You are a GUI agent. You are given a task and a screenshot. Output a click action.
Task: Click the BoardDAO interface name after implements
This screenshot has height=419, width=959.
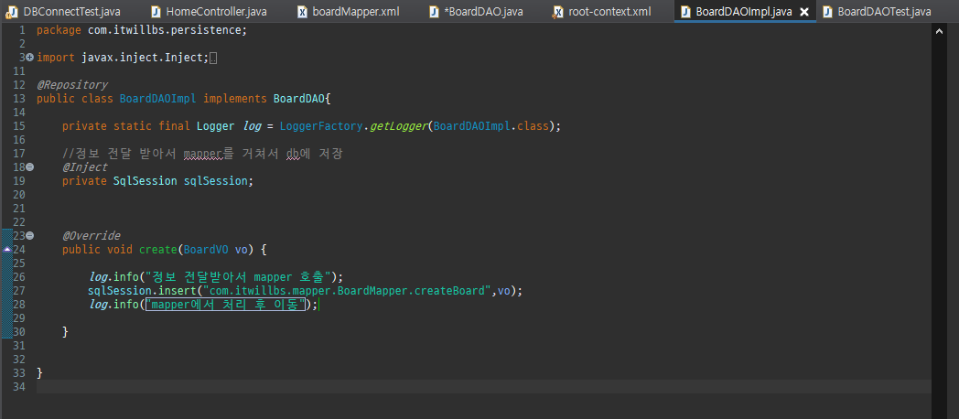tap(300, 99)
